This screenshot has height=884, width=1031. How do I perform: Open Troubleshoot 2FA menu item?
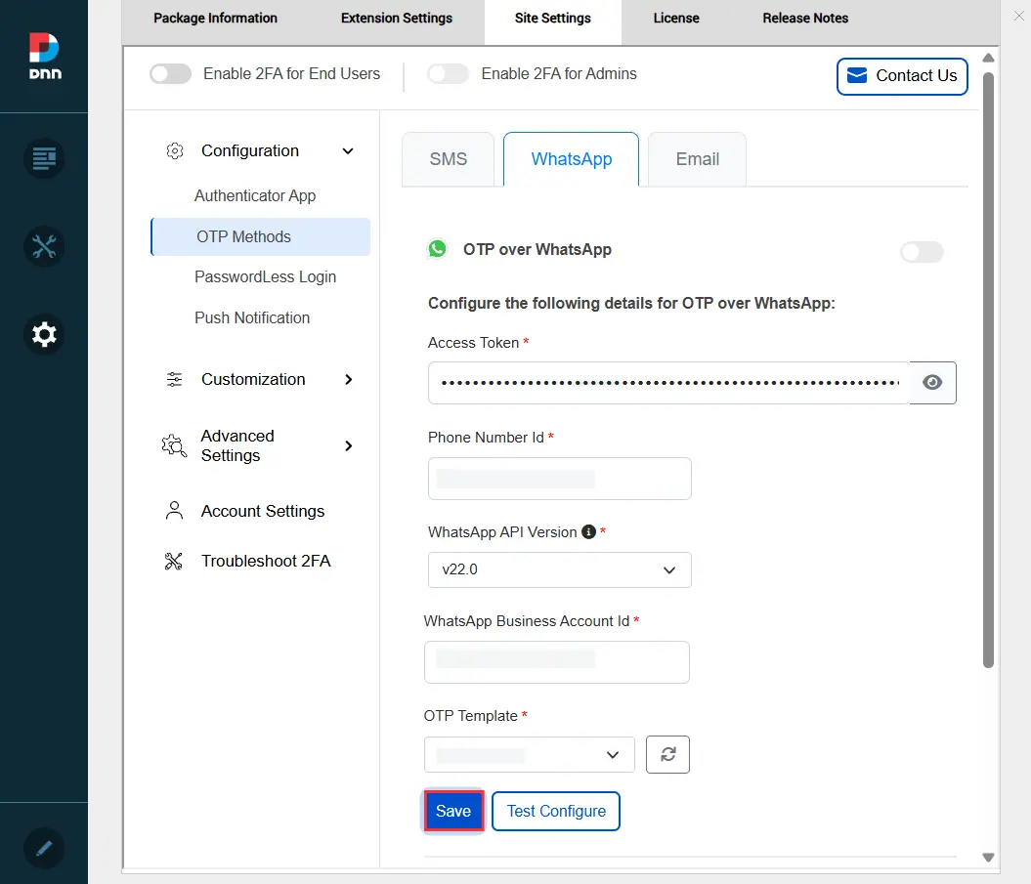[x=266, y=561]
